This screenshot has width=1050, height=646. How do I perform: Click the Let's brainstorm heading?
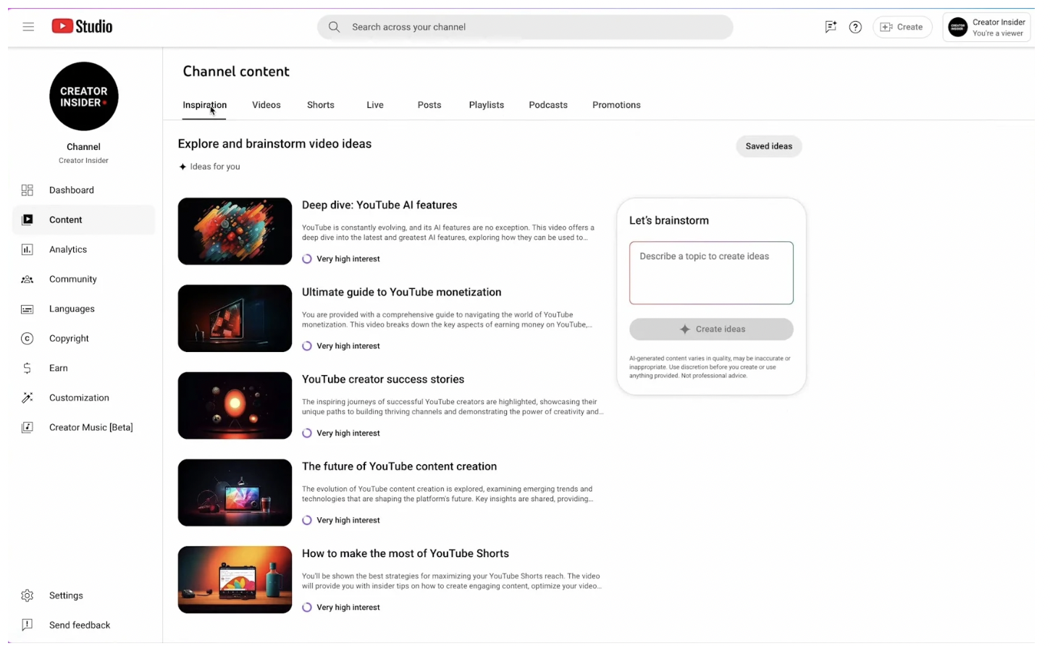point(669,220)
